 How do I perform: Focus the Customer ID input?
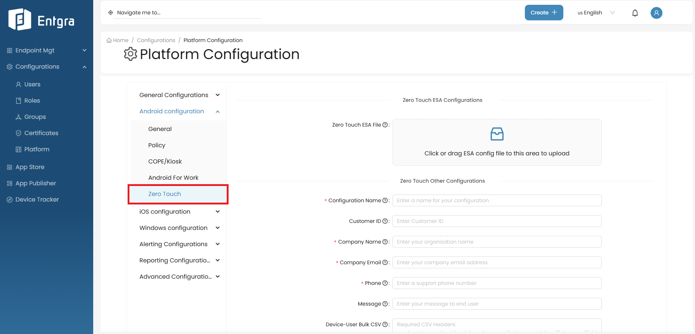[x=497, y=221]
